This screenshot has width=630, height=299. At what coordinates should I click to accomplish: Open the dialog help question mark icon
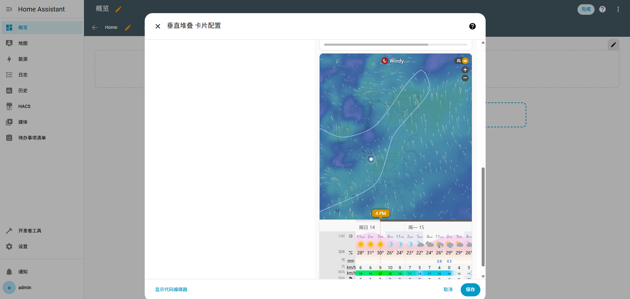pos(472,26)
